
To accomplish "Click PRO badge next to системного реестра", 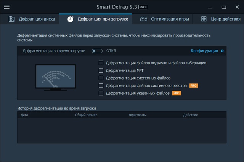I will 193,86.
